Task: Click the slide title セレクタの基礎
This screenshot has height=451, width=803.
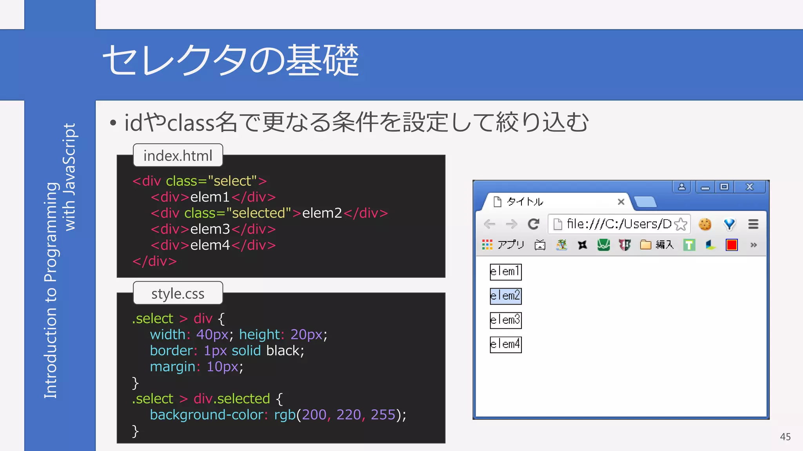Action: tap(231, 60)
